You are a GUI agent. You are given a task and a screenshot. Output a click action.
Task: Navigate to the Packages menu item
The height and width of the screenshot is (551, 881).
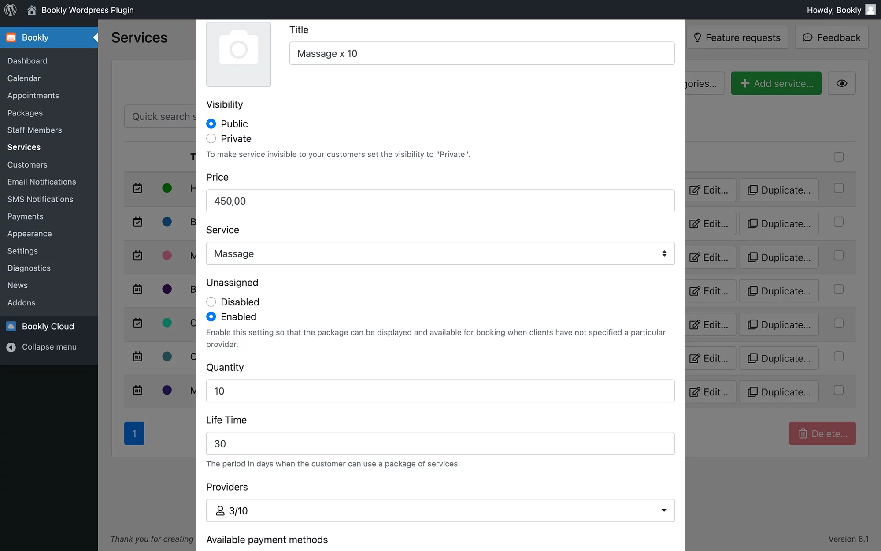click(x=25, y=112)
